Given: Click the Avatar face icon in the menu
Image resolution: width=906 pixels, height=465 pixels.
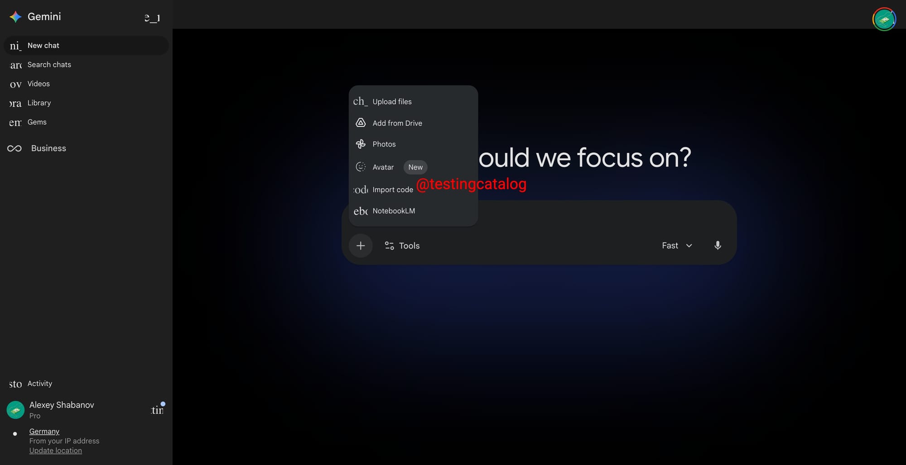Looking at the screenshot, I should (361, 167).
